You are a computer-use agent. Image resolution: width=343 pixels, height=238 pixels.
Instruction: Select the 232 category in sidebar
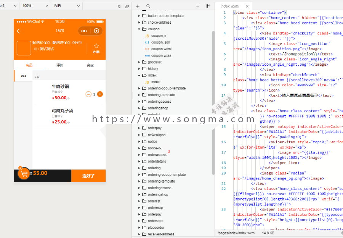[x=23, y=76]
